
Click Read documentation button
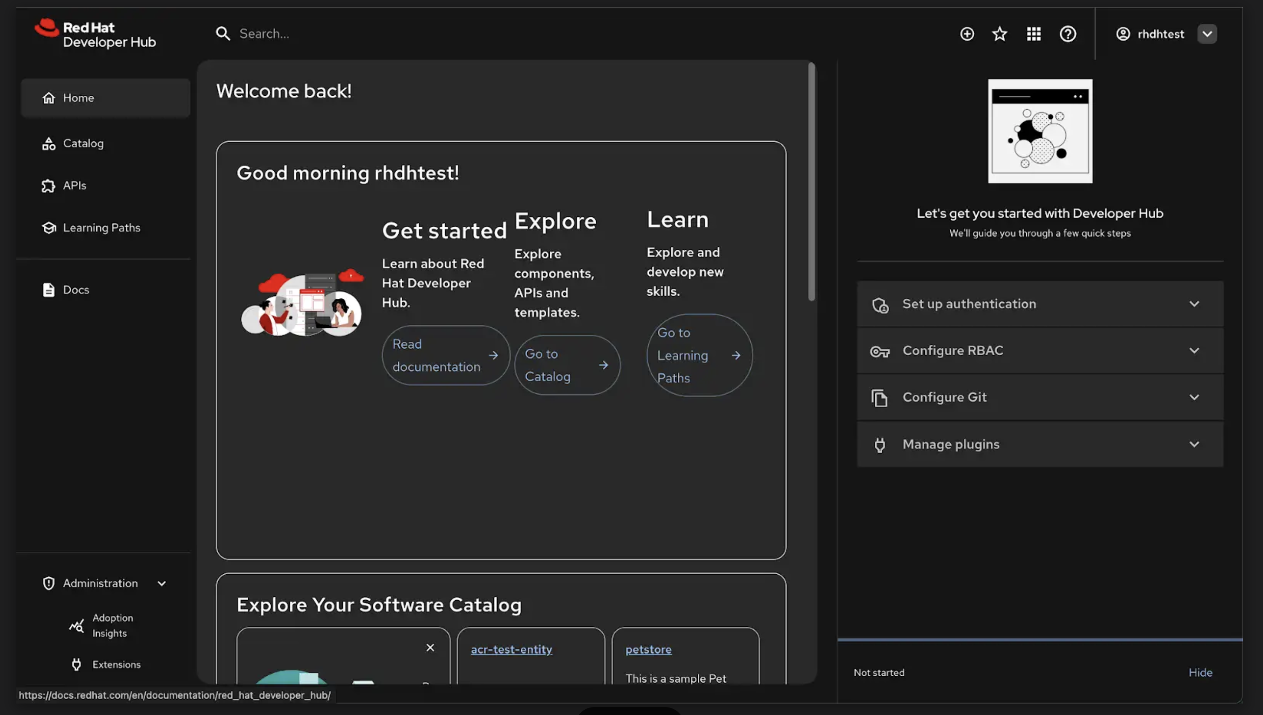point(446,355)
